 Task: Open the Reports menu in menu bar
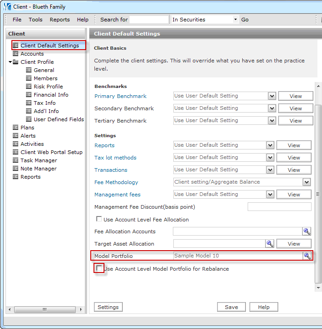point(60,20)
